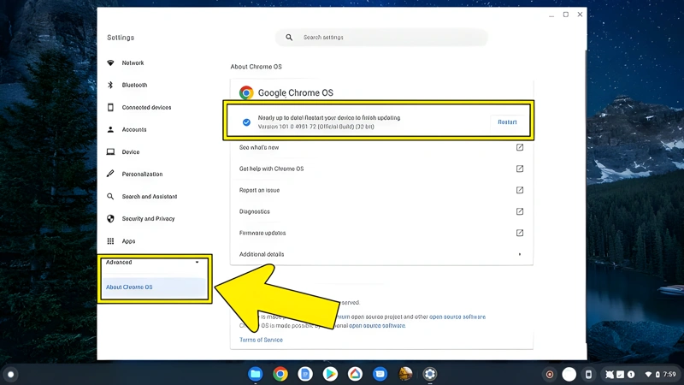Click the Connected devices phone icon
Image resolution: width=684 pixels, height=385 pixels.
(x=110, y=108)
